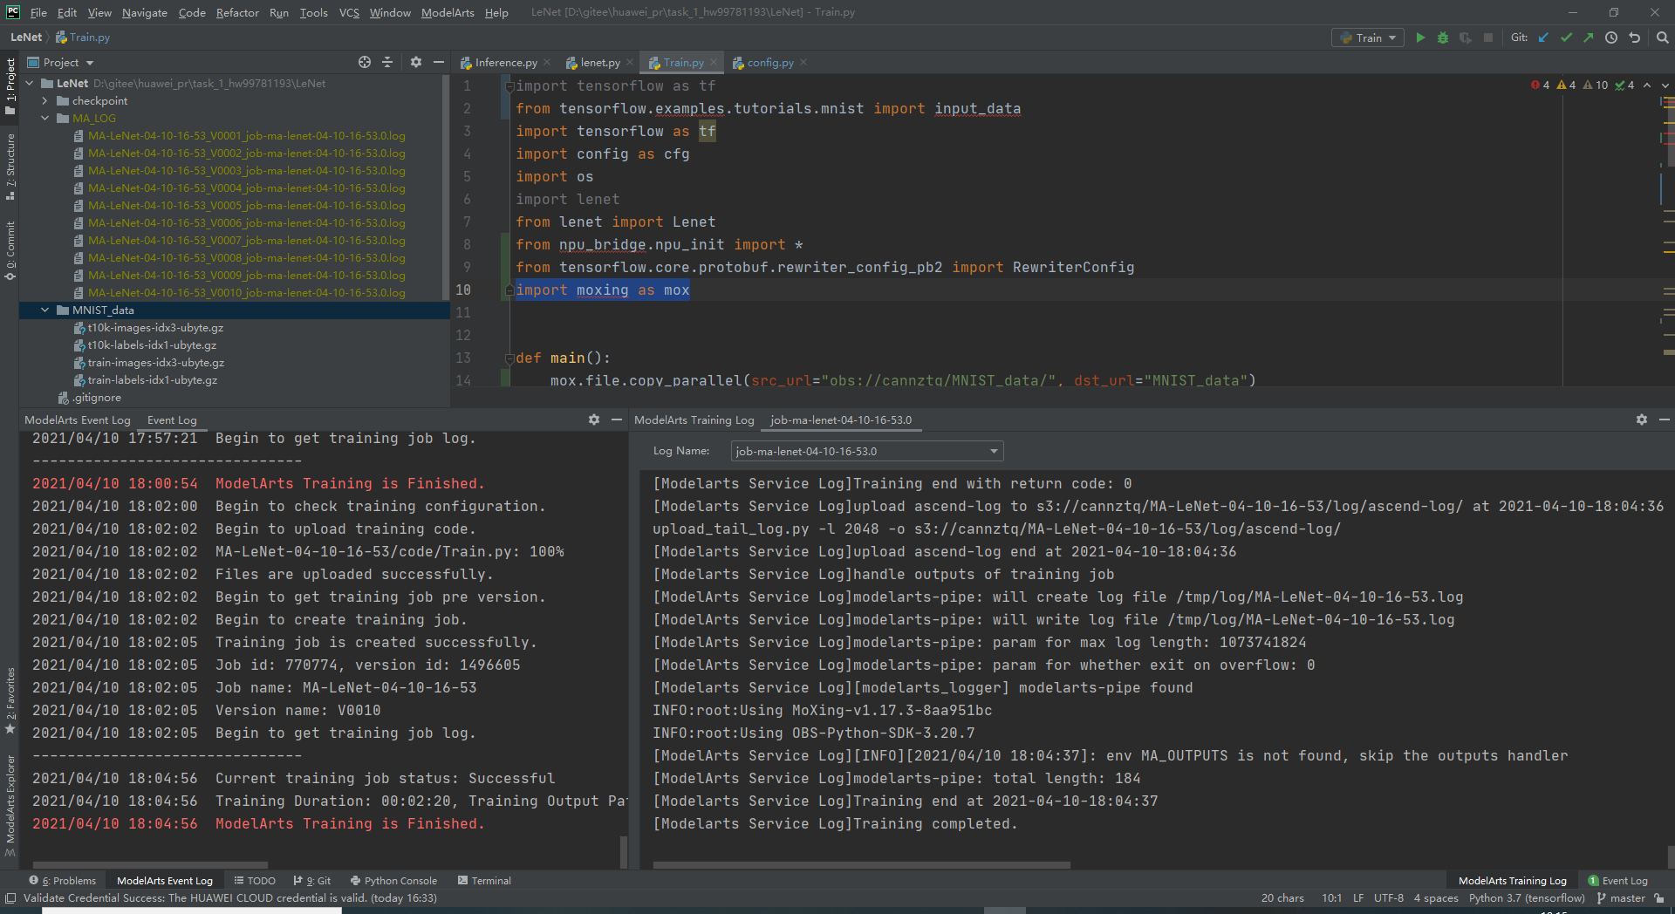Run the Train configuration with the play icon
Screen dimensions: 1675x914
[x=1420, y=38]
